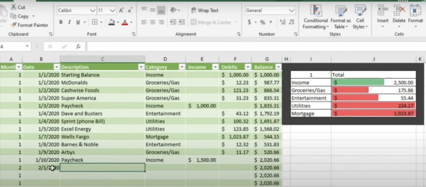Click Insert cells button
The width and height of the screenshot is (426, 187).
(x=383, y=17)
